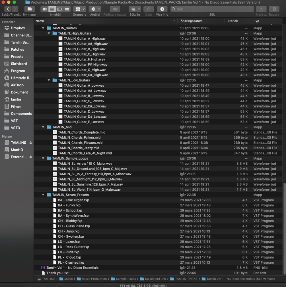286x287 pixels.
Task: Select the Thank you!.txt file
Action: 158,273
